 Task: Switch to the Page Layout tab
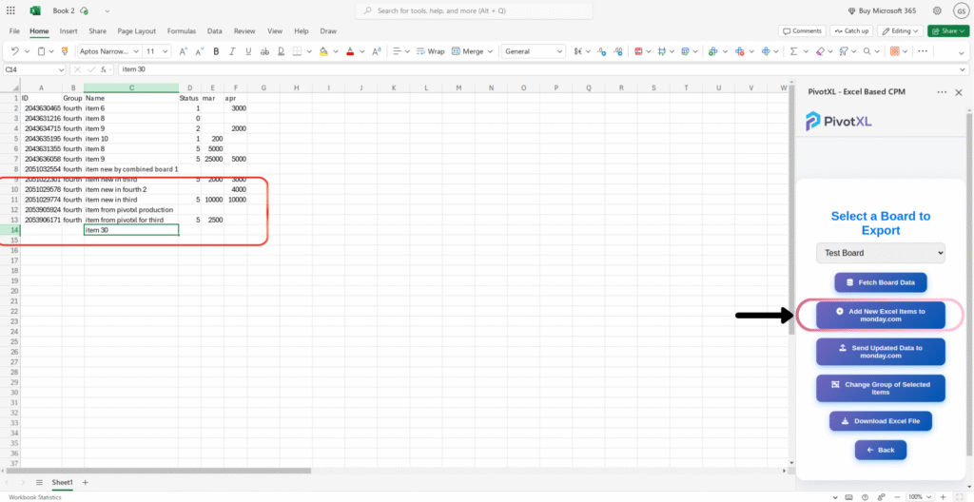click(137, 31)
